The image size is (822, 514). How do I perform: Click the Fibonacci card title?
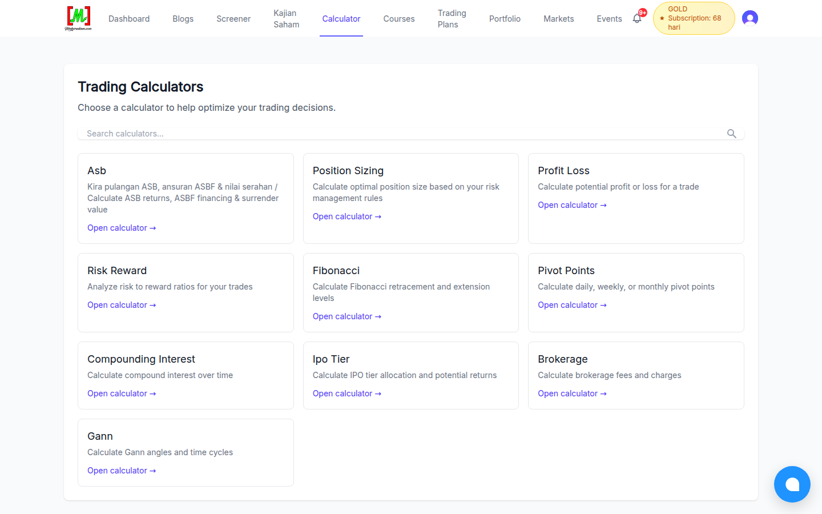[336, 271]
